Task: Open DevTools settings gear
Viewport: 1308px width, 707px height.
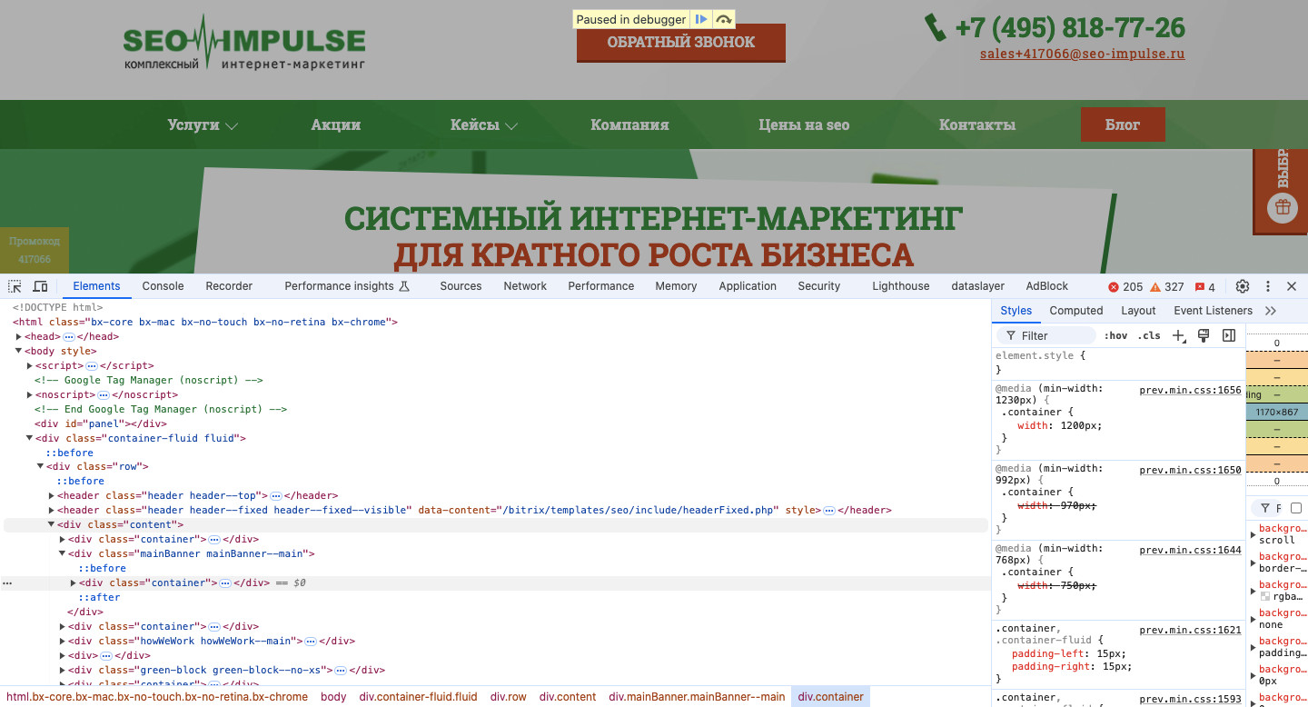Action: pos(1243,286)
